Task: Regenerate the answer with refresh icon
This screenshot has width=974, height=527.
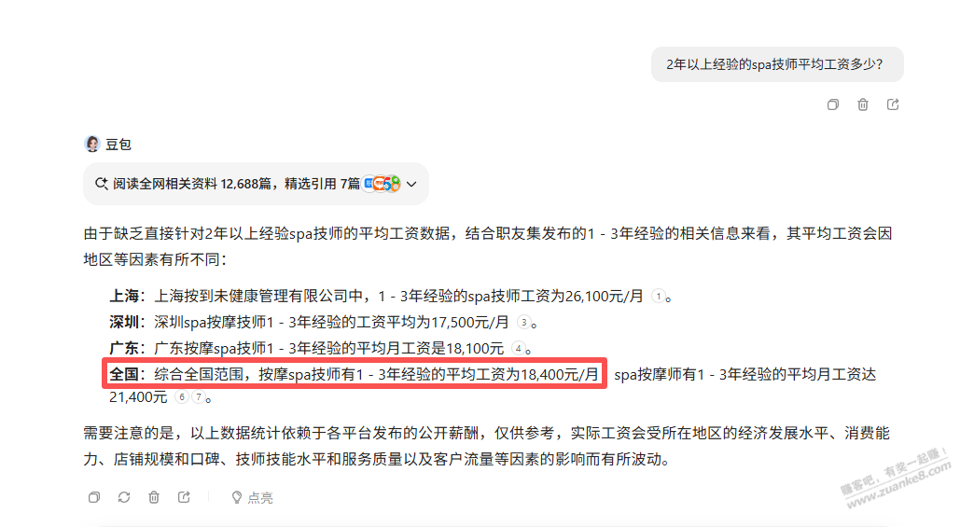Action: point(123,497)
